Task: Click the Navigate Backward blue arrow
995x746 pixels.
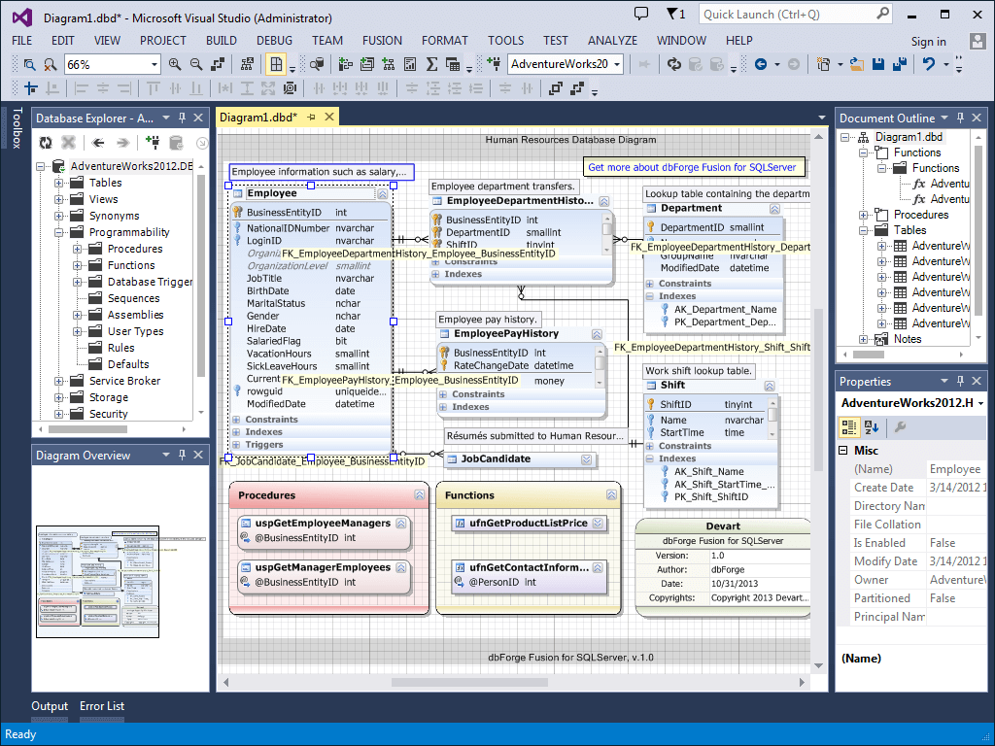Action: click(760, 64)
